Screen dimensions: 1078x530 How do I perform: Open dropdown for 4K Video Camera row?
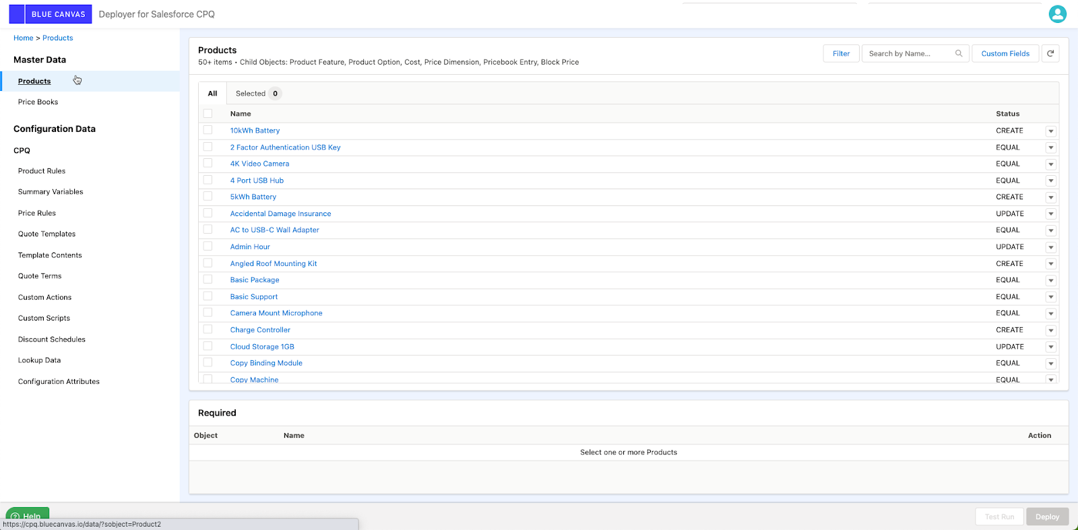point(1050,164)
